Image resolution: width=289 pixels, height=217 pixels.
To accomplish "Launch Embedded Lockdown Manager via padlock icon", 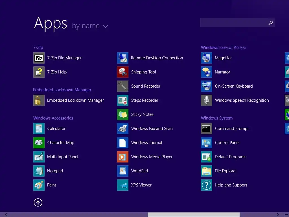I will point(39,100).
